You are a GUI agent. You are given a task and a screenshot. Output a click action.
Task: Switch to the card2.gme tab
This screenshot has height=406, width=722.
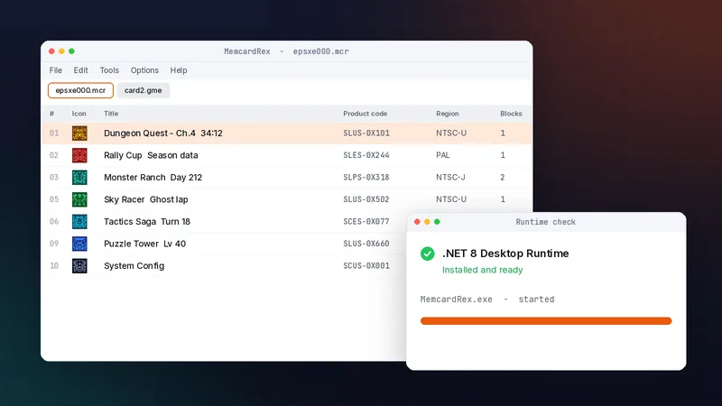143,90
